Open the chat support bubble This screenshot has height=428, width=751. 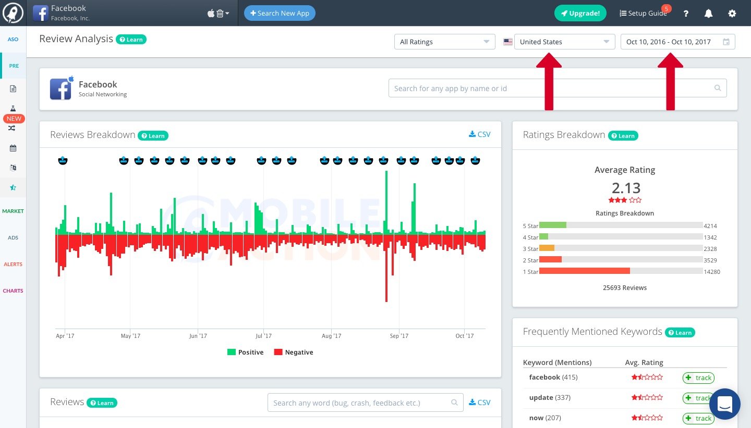click(725, 404)
